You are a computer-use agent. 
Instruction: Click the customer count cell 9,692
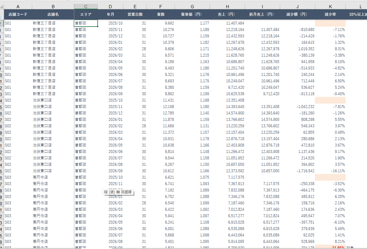click(x=161, y=23)
